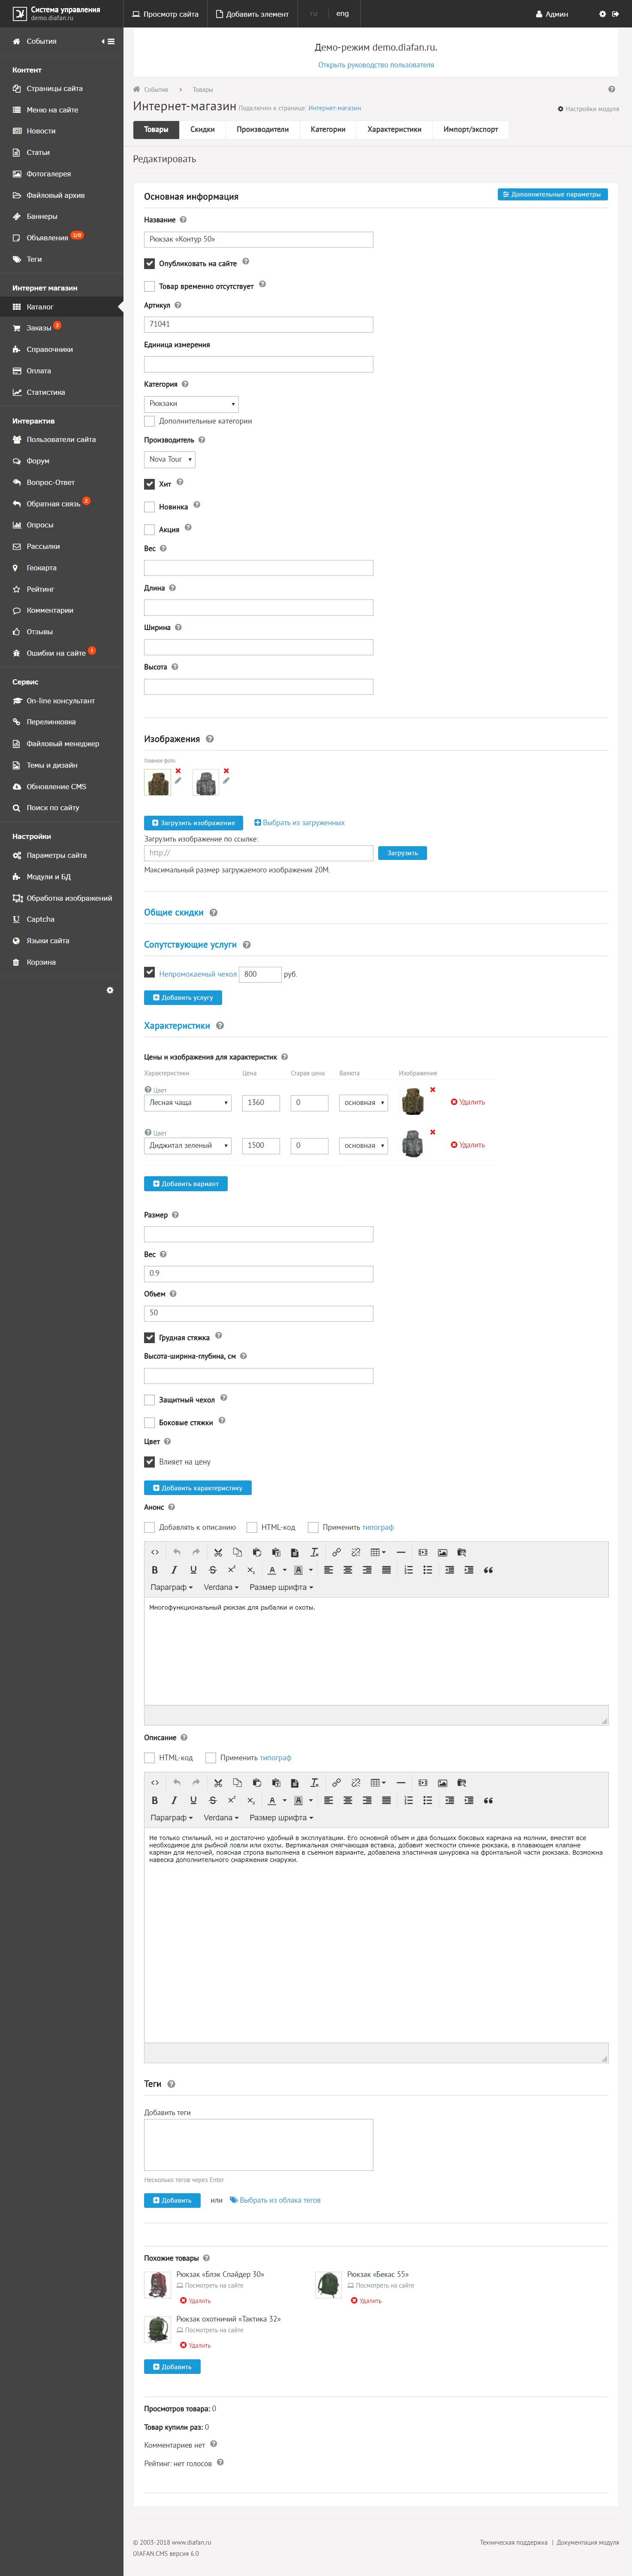Click the Артикул field containing 71041
The image size is (632, 2576).
[259, 324]
